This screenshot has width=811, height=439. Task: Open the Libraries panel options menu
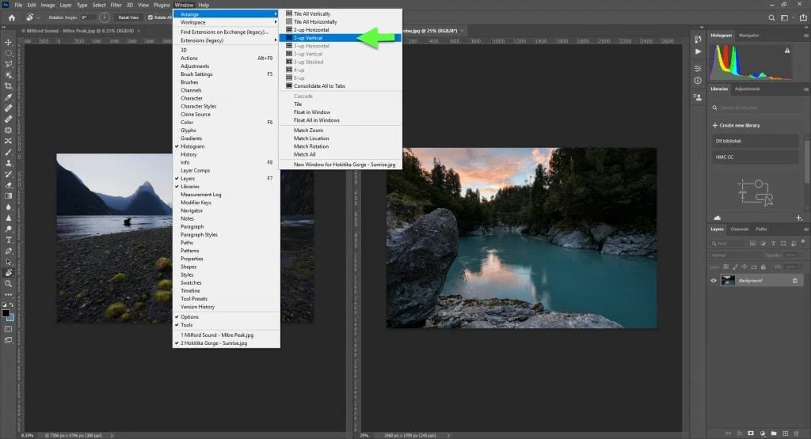pos(805,89)
